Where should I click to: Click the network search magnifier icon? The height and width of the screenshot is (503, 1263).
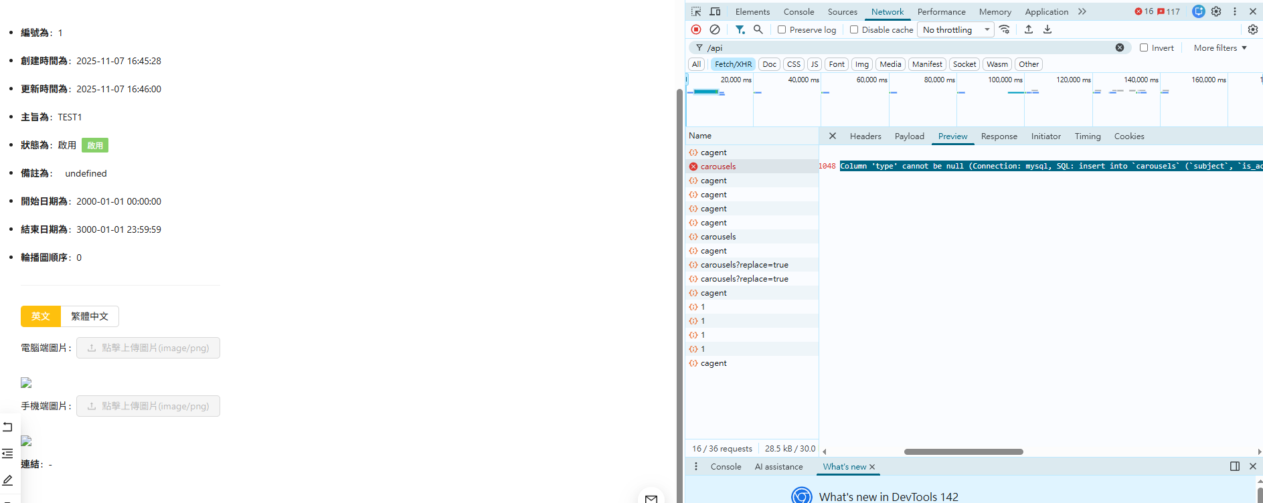[758, 29]
